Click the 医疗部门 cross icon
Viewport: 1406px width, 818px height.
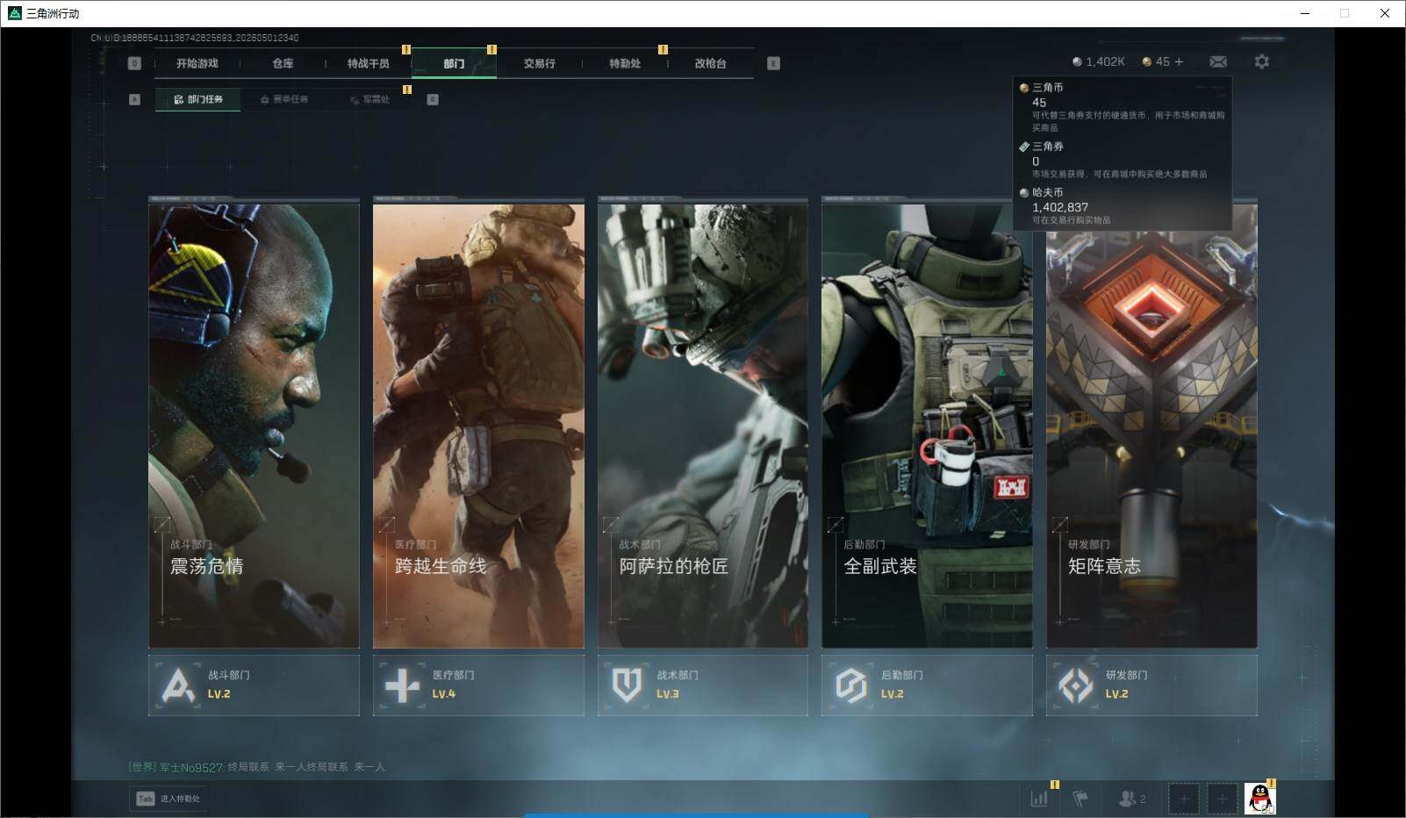[x=403, y=685]
